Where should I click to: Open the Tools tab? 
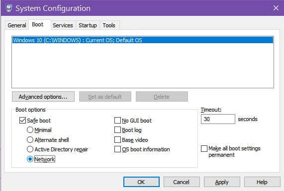109,25
